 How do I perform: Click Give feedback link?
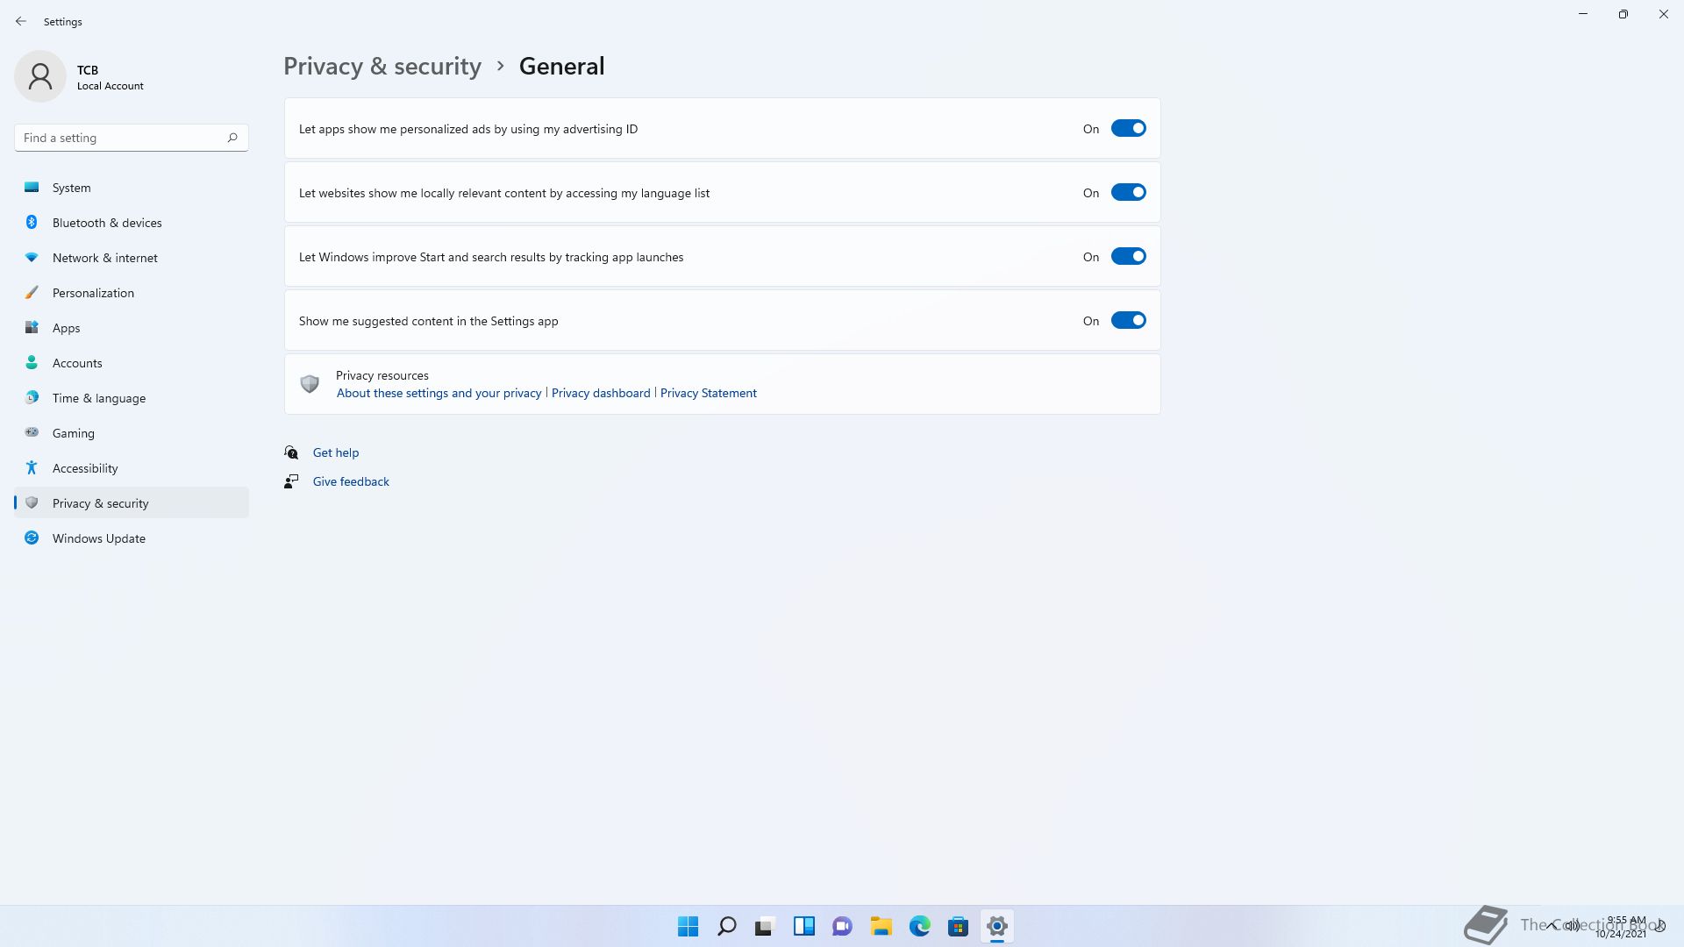click(x=351, y=481)
